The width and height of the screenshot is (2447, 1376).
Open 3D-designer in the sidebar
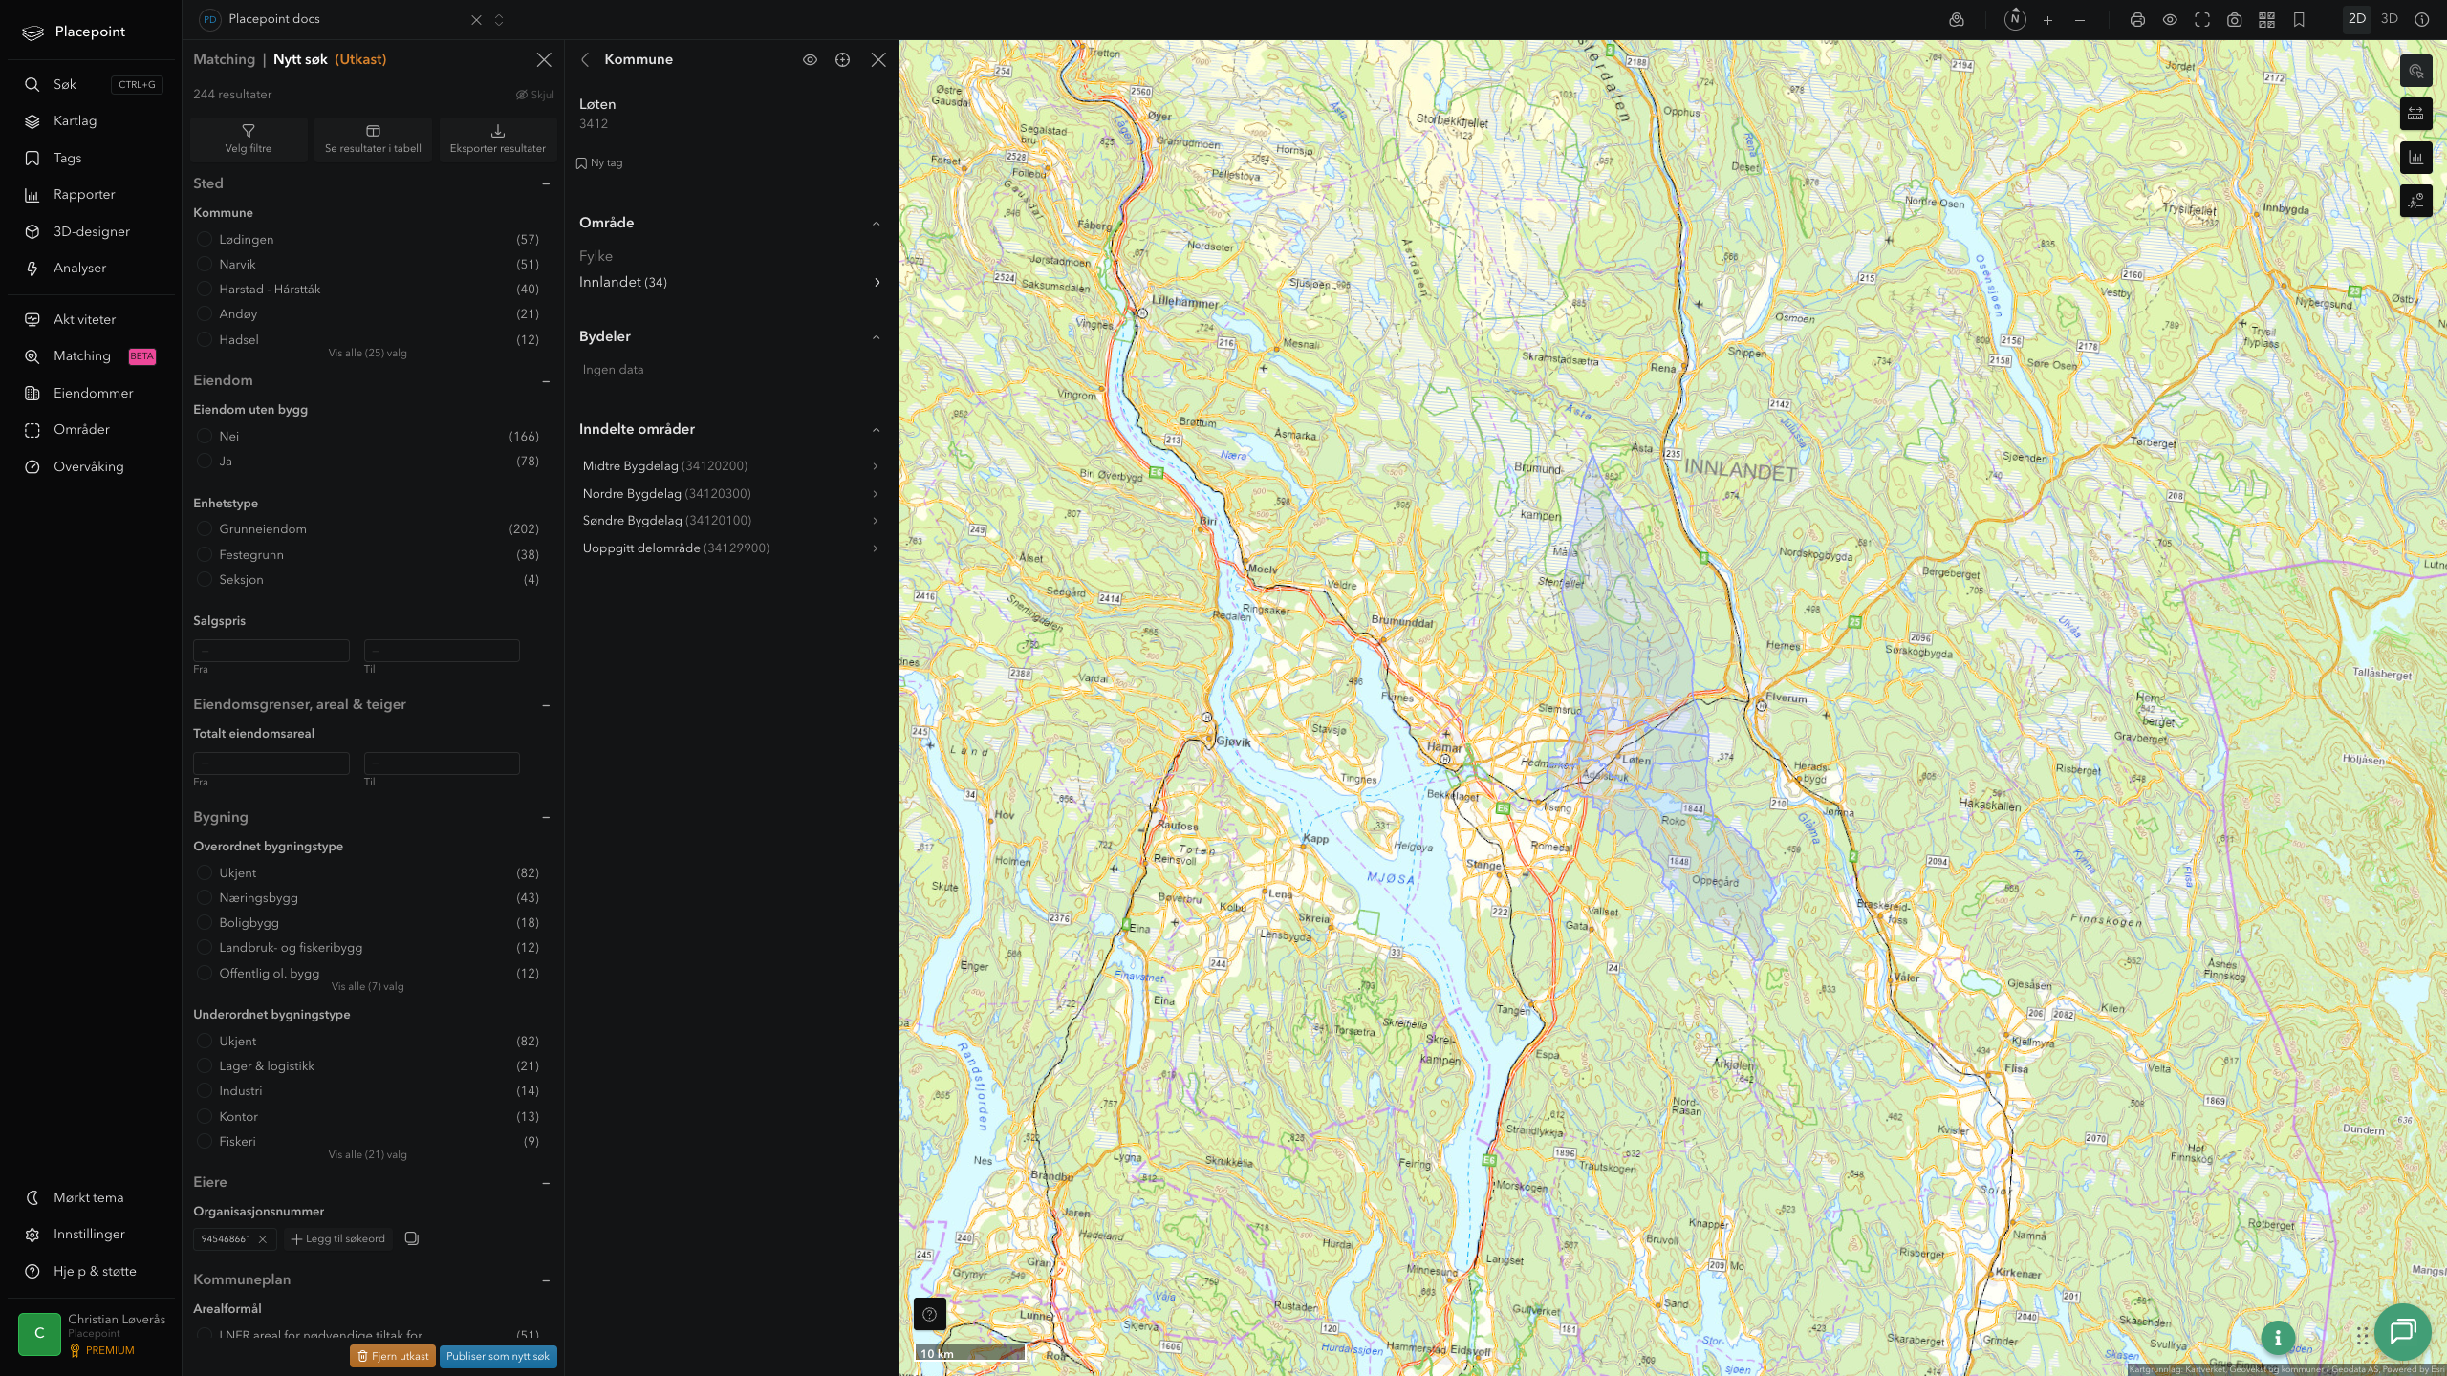click(x=91, y=232)
